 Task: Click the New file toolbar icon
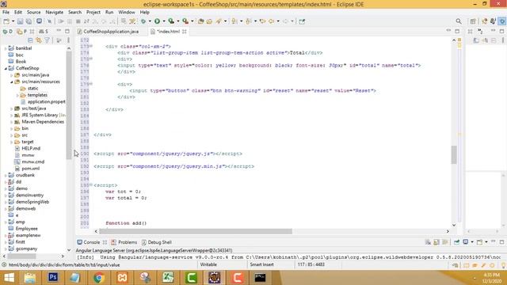point(6,21)
